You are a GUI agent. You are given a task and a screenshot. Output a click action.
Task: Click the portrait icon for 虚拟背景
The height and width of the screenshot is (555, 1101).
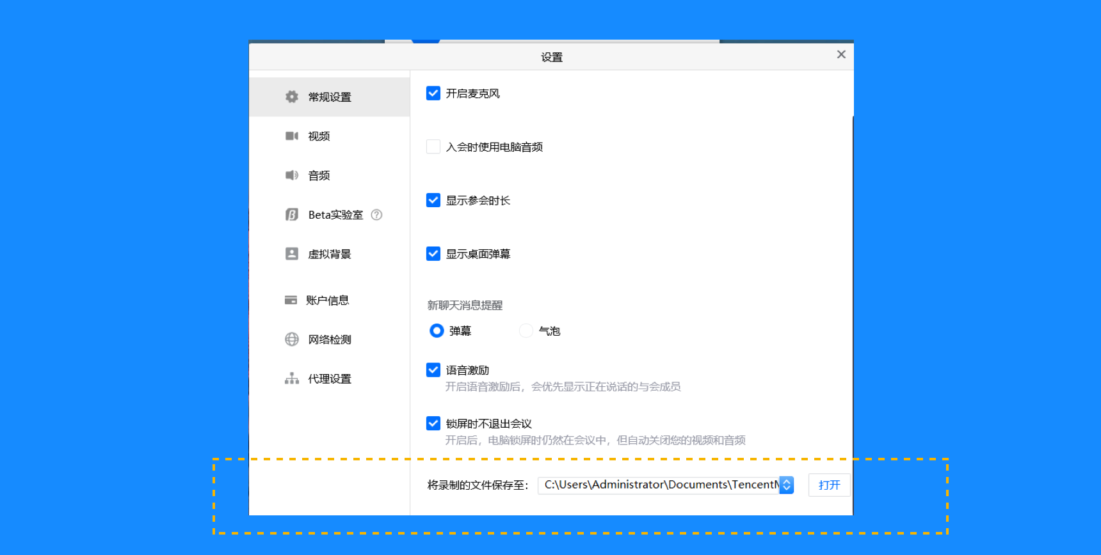(292, 254)
